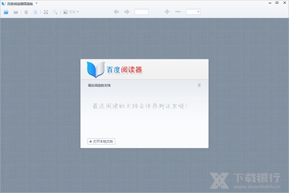Click 打开本地文档 button
The height and width of the screenshot is (193, 289).
click(x=101, y=141)
